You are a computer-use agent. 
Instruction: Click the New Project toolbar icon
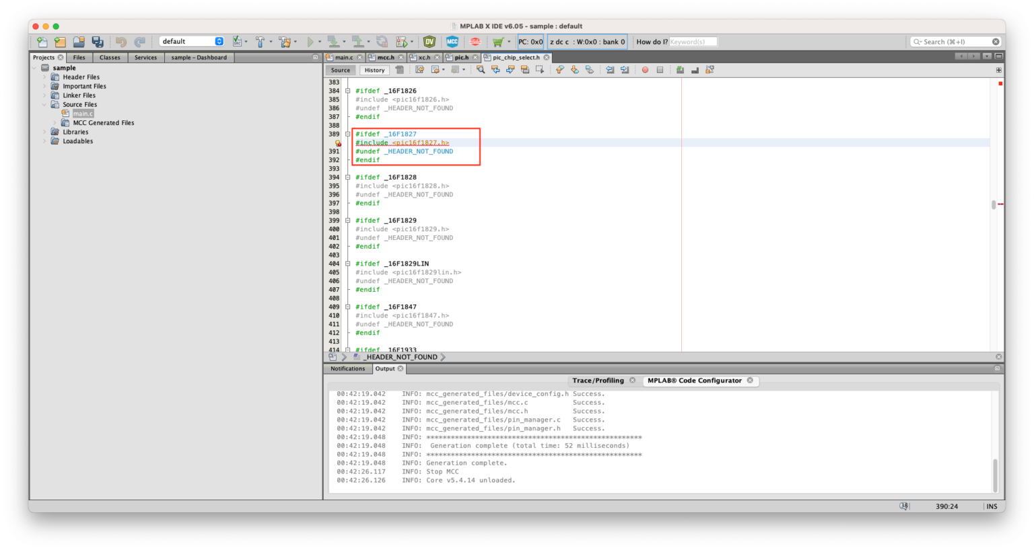[60, 42]
